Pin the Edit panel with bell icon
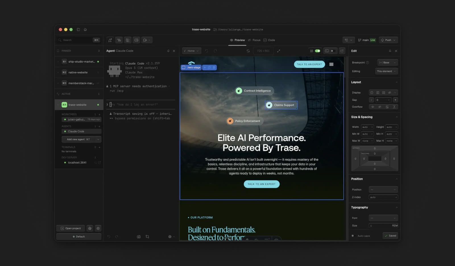This screenshot has width=455, height=266. pyautogui.click(x=390, y=51)
